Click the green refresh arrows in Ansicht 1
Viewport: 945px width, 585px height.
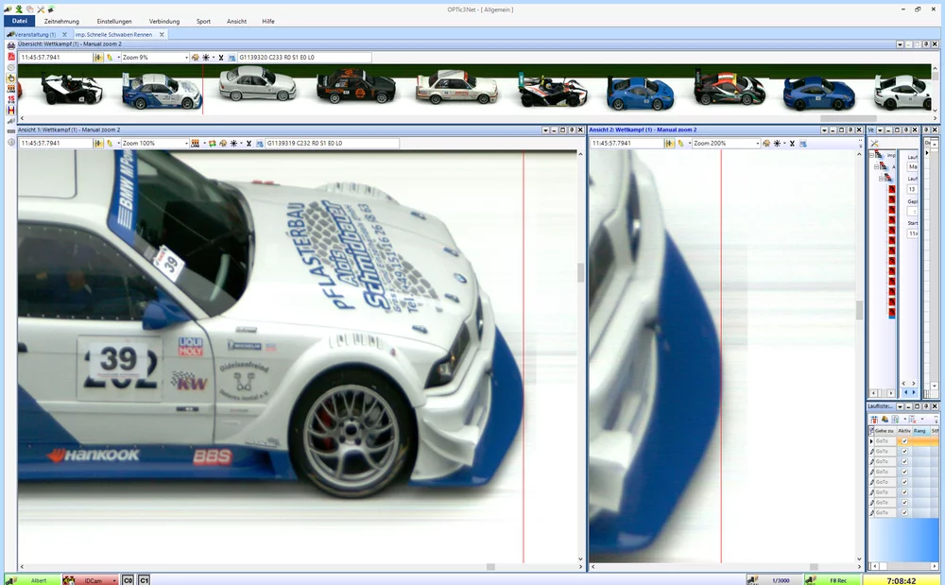point(212,144)
